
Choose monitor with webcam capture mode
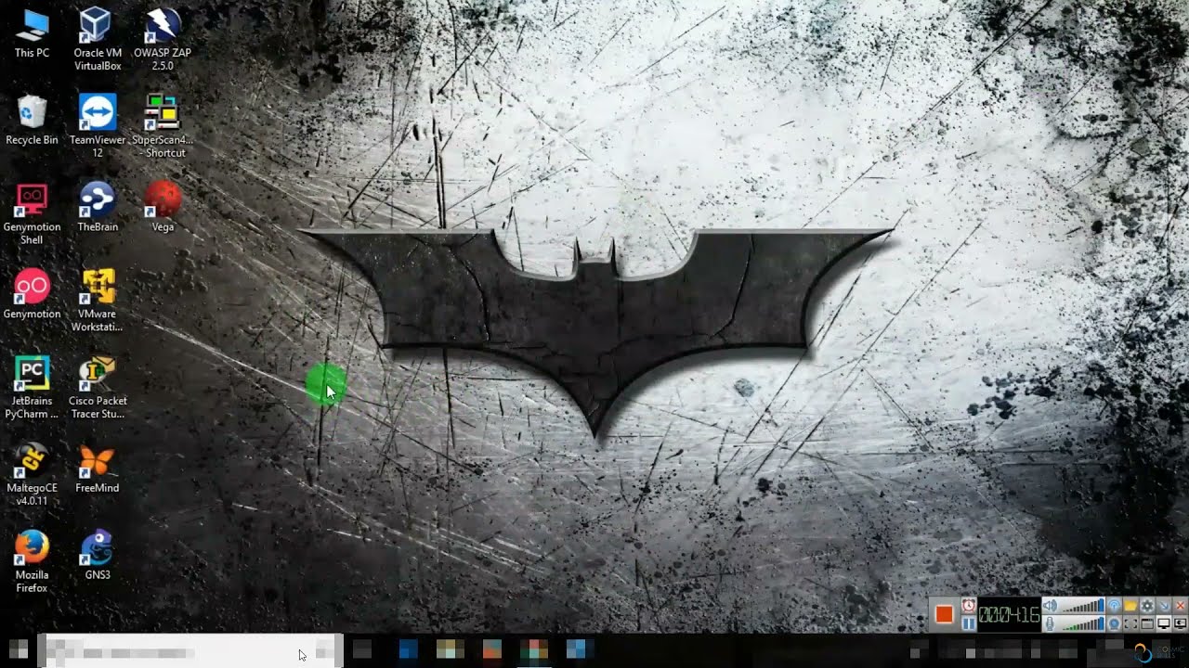click(1180, 623)
